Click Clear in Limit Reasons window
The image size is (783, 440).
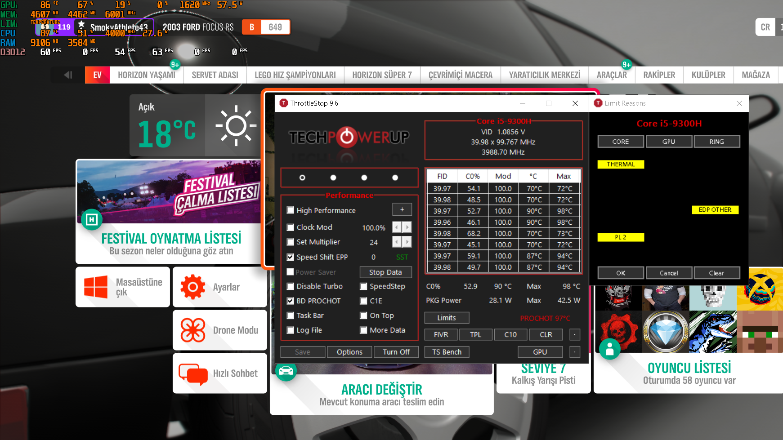pos(716,273)
